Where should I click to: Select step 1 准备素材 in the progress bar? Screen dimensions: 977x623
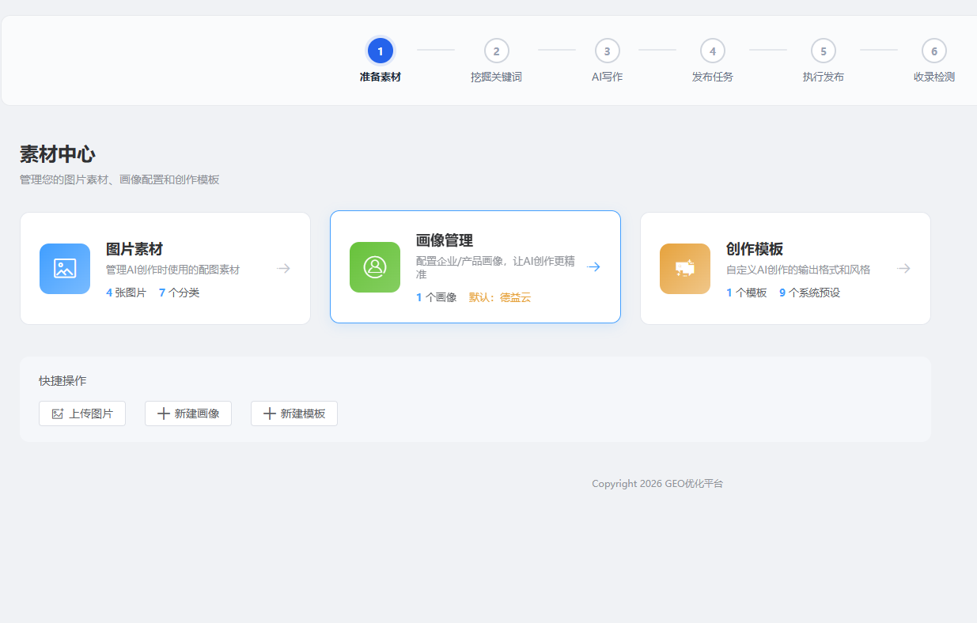380,50
